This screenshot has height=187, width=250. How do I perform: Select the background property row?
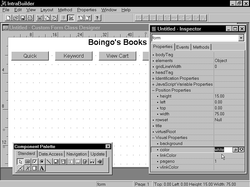[198, 144]
